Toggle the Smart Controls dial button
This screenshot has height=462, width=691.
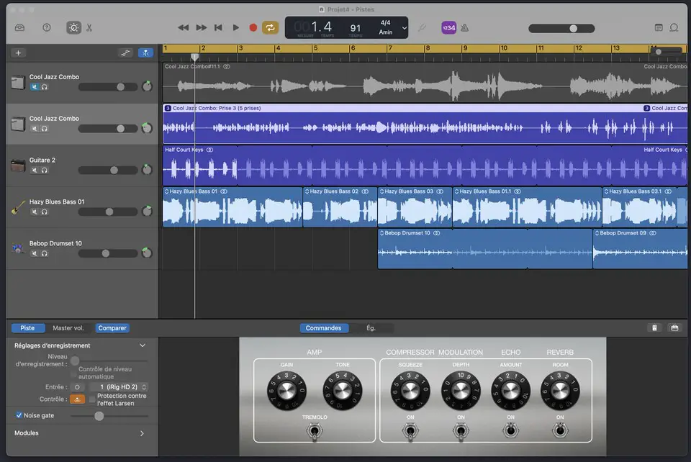(73, 28)
